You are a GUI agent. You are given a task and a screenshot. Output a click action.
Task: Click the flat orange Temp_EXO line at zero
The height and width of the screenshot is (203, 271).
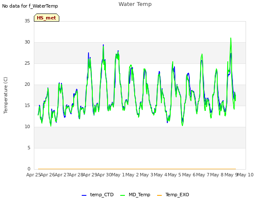[137, 169]
